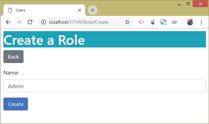The width and height of the screenshot is (209, 124).
Task: Maximize the browser window
Action: pyautogui.click(x=188, y=4)
